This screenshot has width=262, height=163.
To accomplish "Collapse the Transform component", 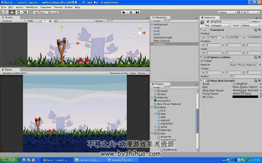I will coord(201,30).
